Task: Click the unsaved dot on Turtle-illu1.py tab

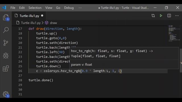Action: click(x=42, y=16)
